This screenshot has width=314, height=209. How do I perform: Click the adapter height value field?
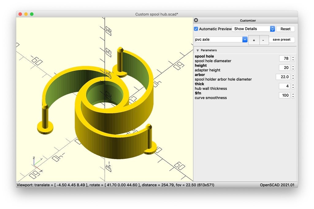click(x=284, y=68)
